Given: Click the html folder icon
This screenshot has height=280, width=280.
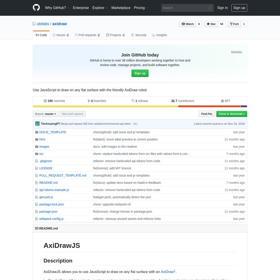Looking at the screenshot, I should (x=37, y=139).
